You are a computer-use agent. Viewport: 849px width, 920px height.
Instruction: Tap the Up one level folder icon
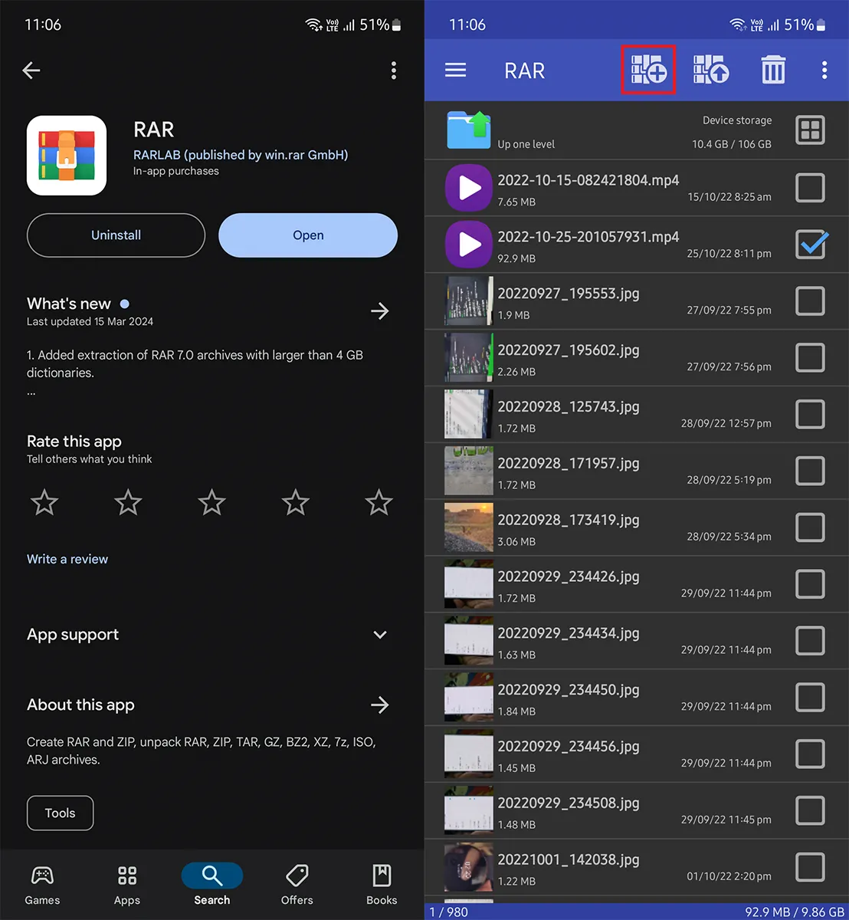[469, 130]
